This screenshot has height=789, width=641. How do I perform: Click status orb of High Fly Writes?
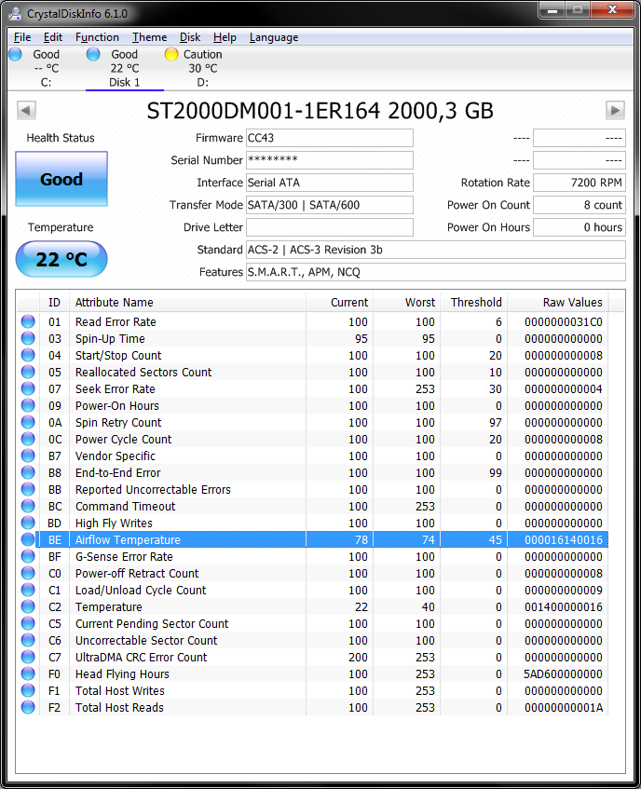point(28,523)
